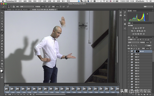Select frame 5 thumbnail in timeline
The image size is (154, 96).
coord(29,89)
